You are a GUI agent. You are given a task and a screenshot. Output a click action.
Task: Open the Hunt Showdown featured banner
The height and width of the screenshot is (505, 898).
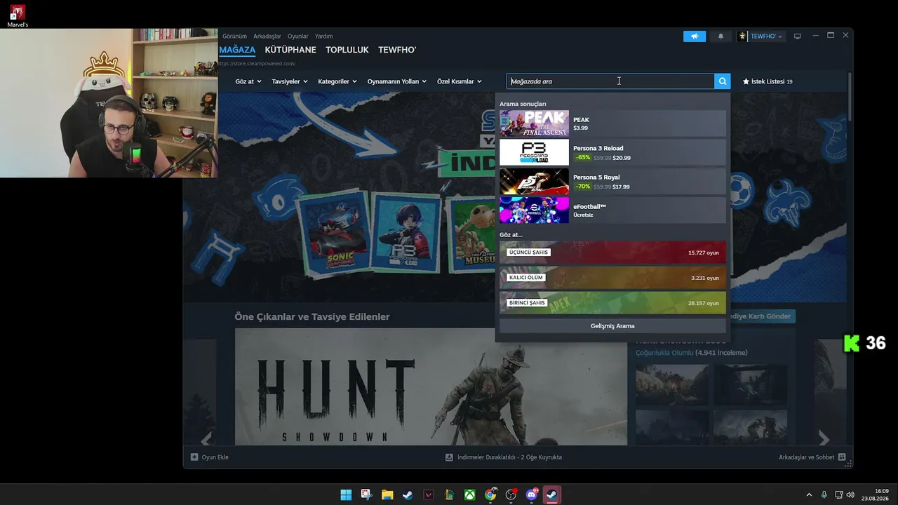[x=431, y=387]
